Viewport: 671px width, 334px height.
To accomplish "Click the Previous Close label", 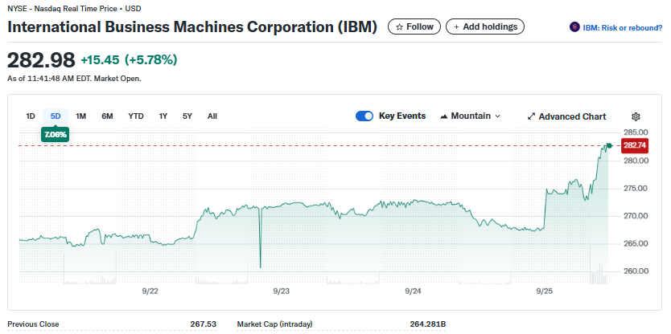I will pos(33,324).
